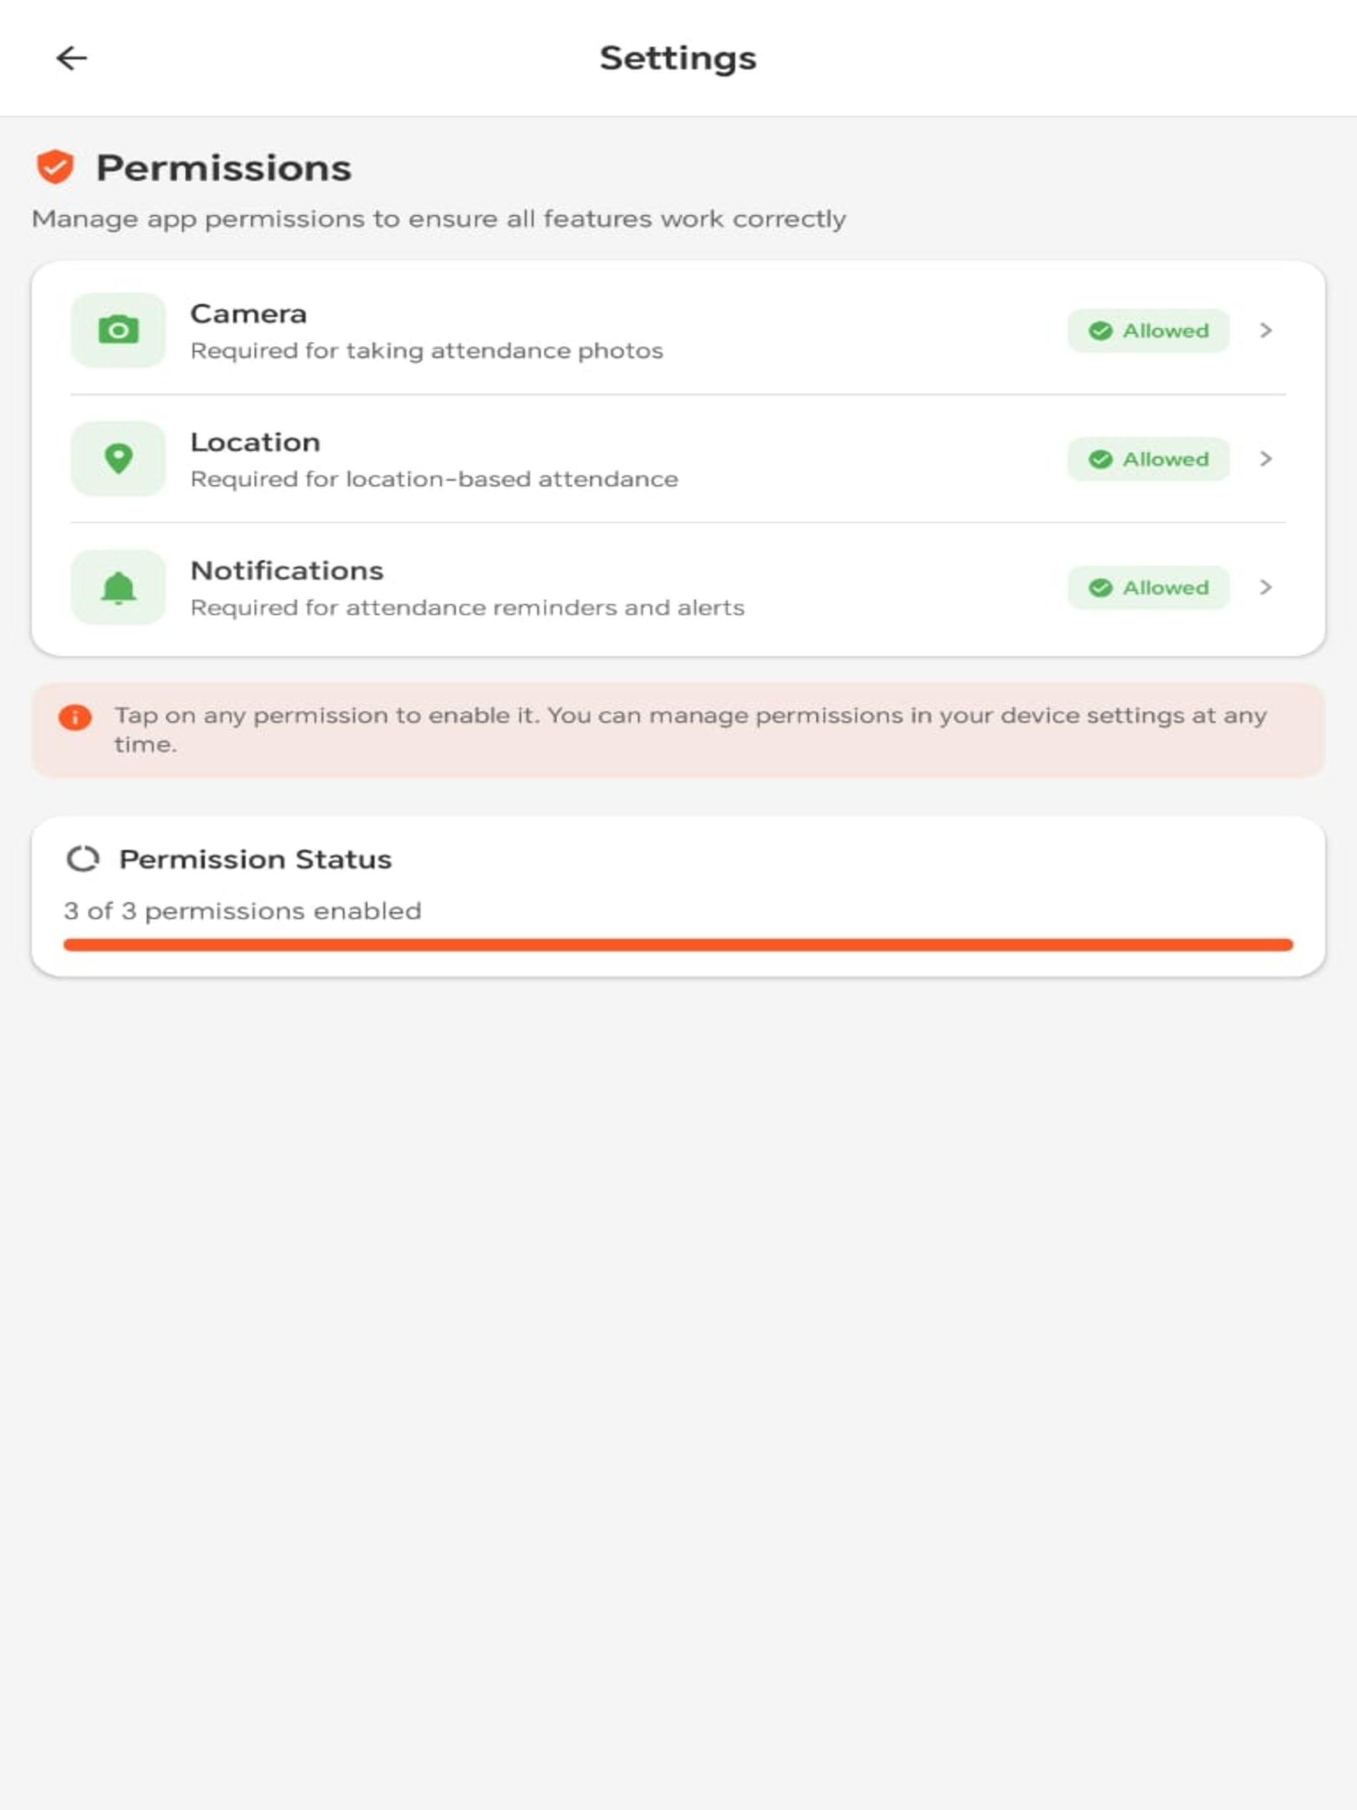
Task: Tap the green camera icon
Action: coord(119,330)
